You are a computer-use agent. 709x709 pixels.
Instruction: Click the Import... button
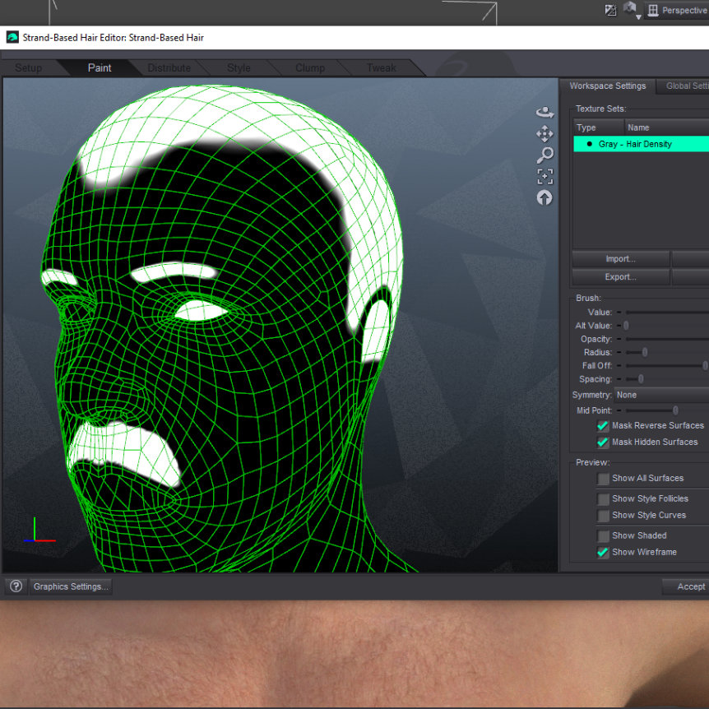pyautogui.click(x=620, y=259)
